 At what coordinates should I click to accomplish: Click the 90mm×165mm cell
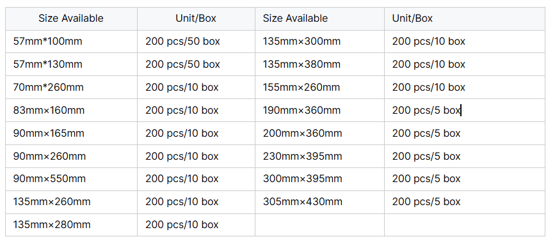coord(71,134)
